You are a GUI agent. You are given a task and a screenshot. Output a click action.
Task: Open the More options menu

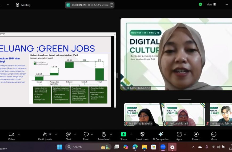click(214, 136)
